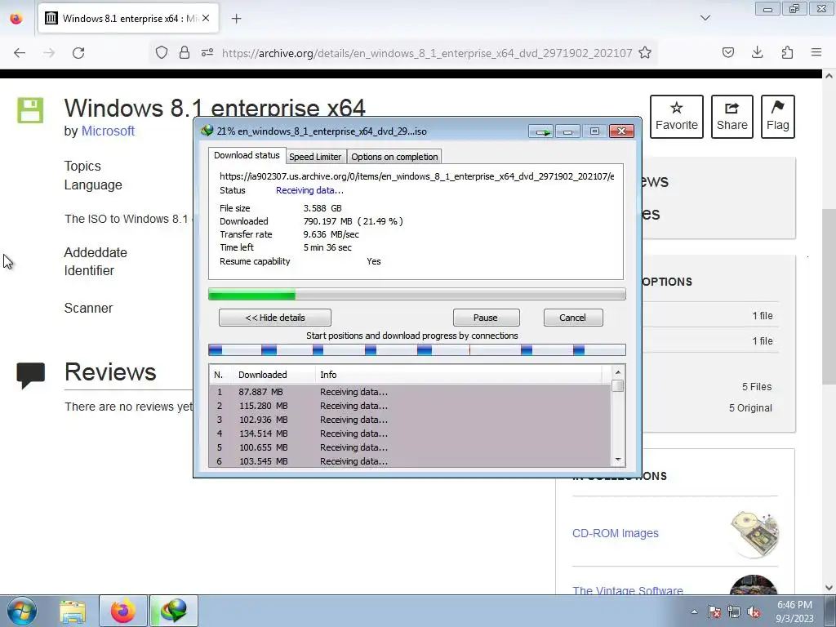Close the Windows 8.1 enterprise tab

click(206, 18)
